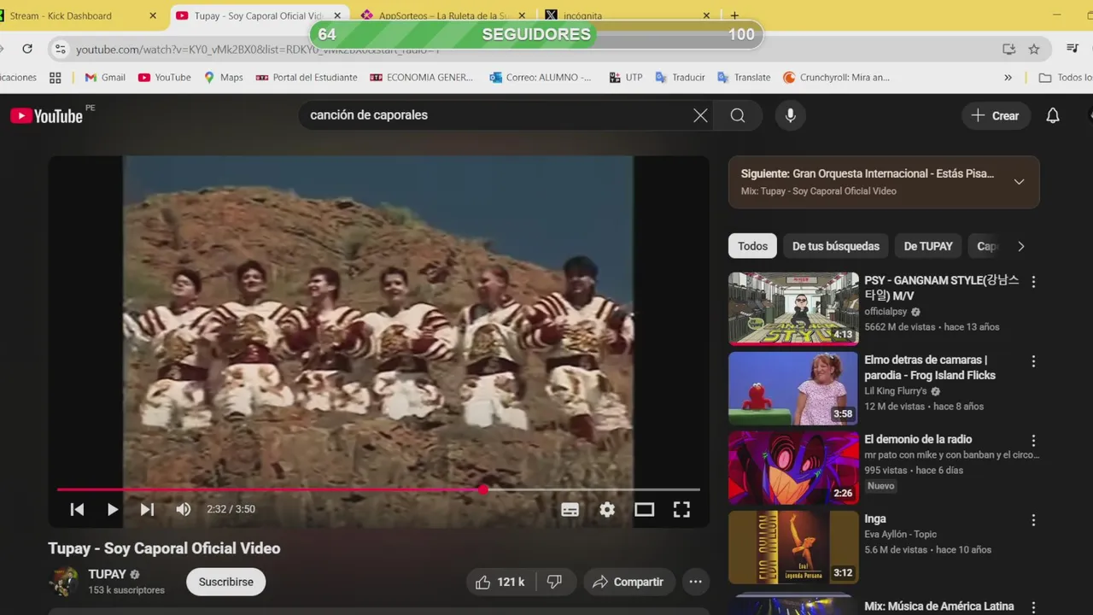Open Correo: ALUMNO bookmark
Image resolution: width=1093 pixels, height=615 pixels.
[541, 77]
